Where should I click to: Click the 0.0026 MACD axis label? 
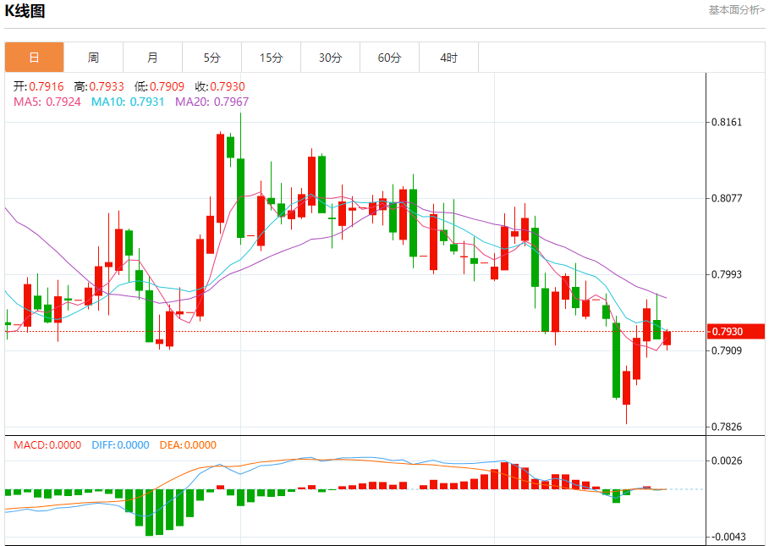point(727,461)
